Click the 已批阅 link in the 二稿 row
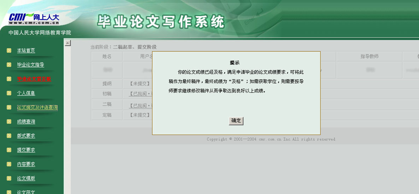Image resolution: width=419 pixels, height=194 pixels. (x=141, y=105)
